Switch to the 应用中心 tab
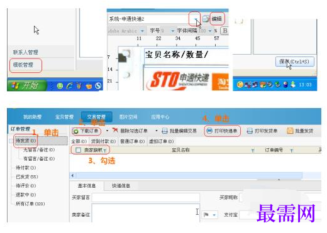 coord(160,117)
